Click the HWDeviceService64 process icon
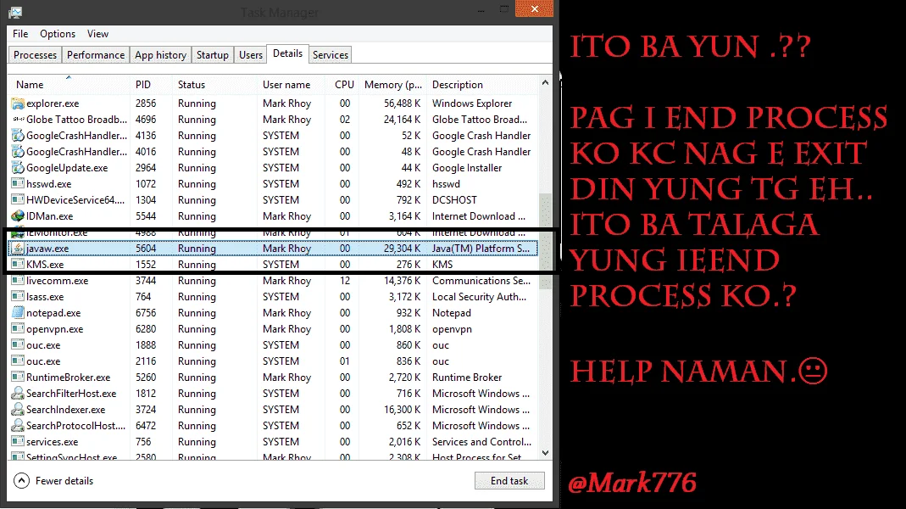Screen dimensions: 906x509 coord(18,200)
